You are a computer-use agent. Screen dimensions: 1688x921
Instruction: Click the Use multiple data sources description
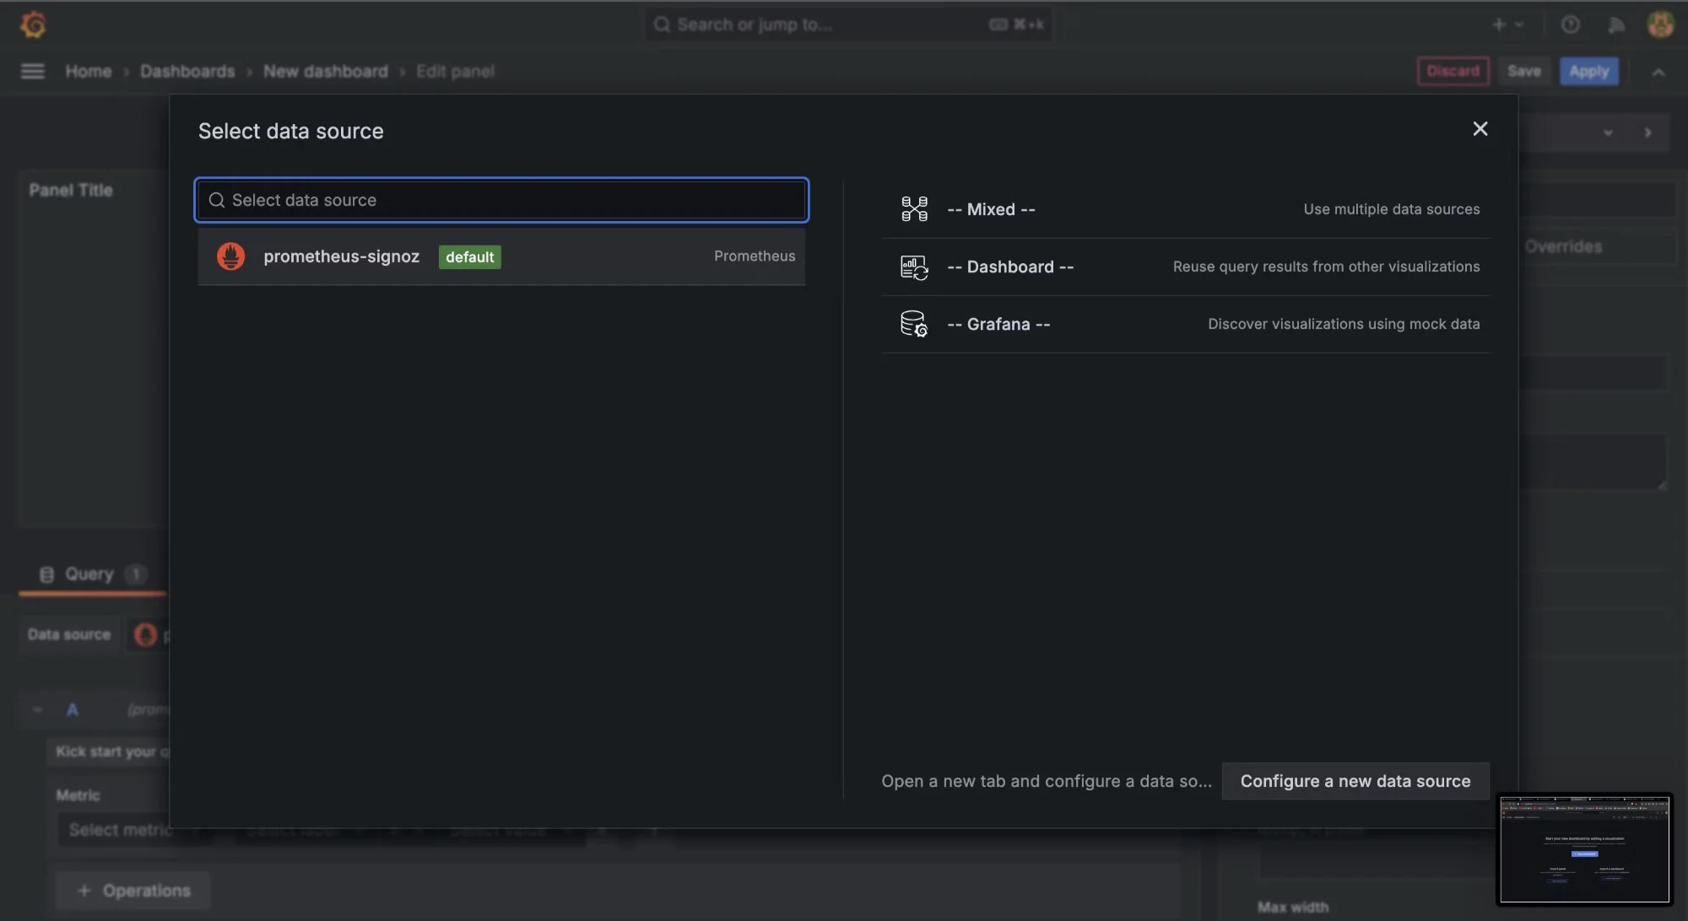[x=1391, y=209]
